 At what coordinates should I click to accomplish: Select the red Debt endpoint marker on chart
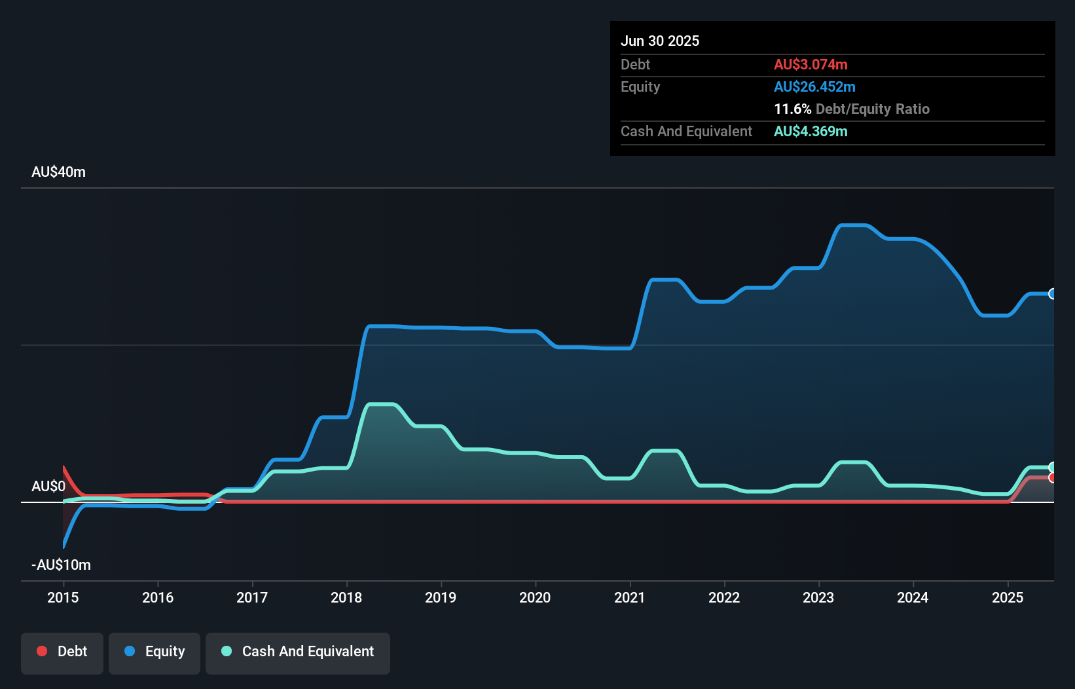(x=1053, y=479)
